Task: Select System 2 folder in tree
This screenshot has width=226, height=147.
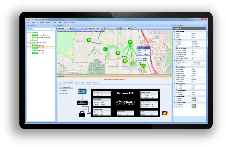Action: click(35, 40)
